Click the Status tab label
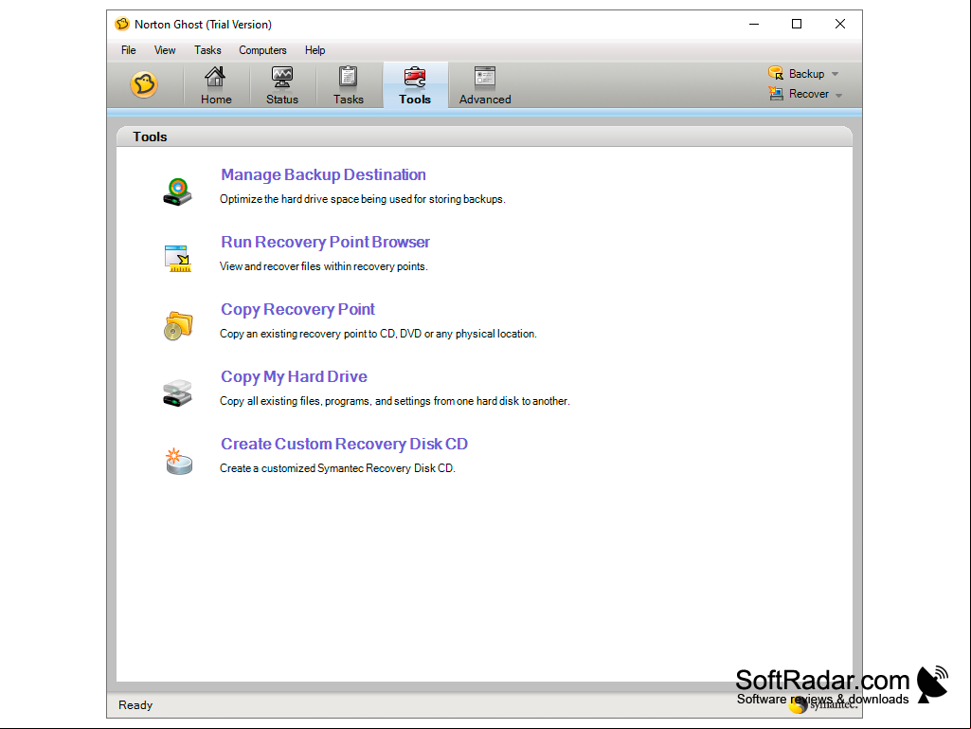Screen dimensions: 971x729 (282, 100)
